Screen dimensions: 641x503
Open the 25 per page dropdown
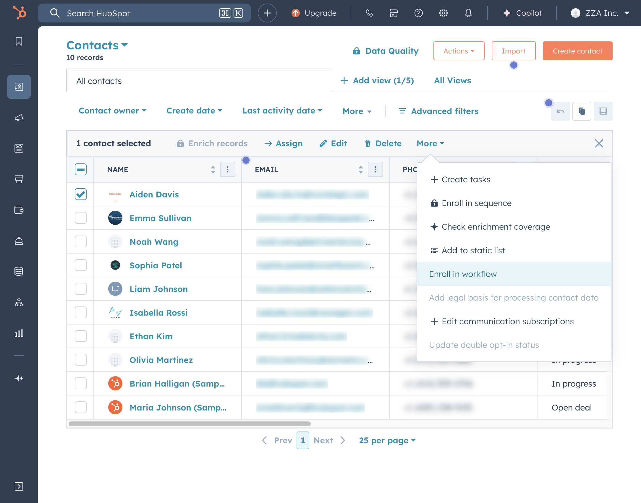tap(387, 440)
